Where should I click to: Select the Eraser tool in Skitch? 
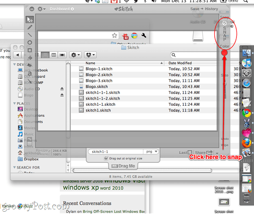pyautogui.click(x=30, y=65)
